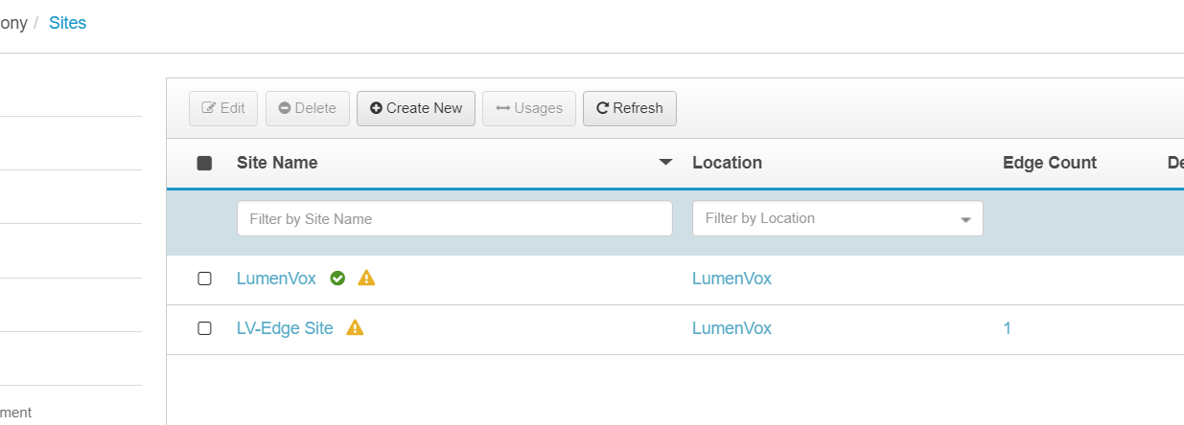Click the green check status icon beside LumenVox
This screenshot has width=1184, height=425.
(x=337, y=279)
